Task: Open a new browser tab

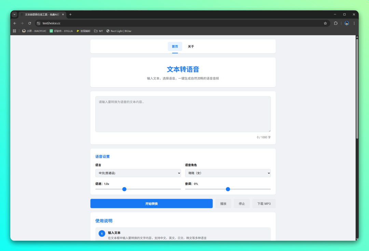Action: [70, 14]
